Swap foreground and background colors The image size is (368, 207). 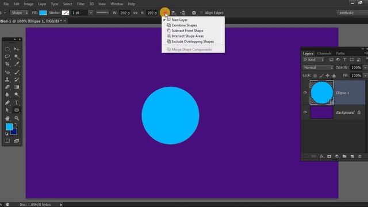point(16,124)
